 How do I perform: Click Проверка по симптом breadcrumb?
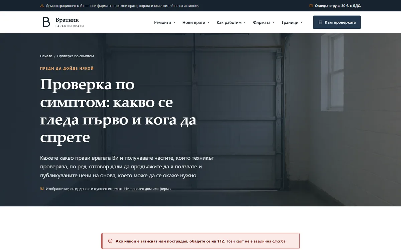click(76, 56)
